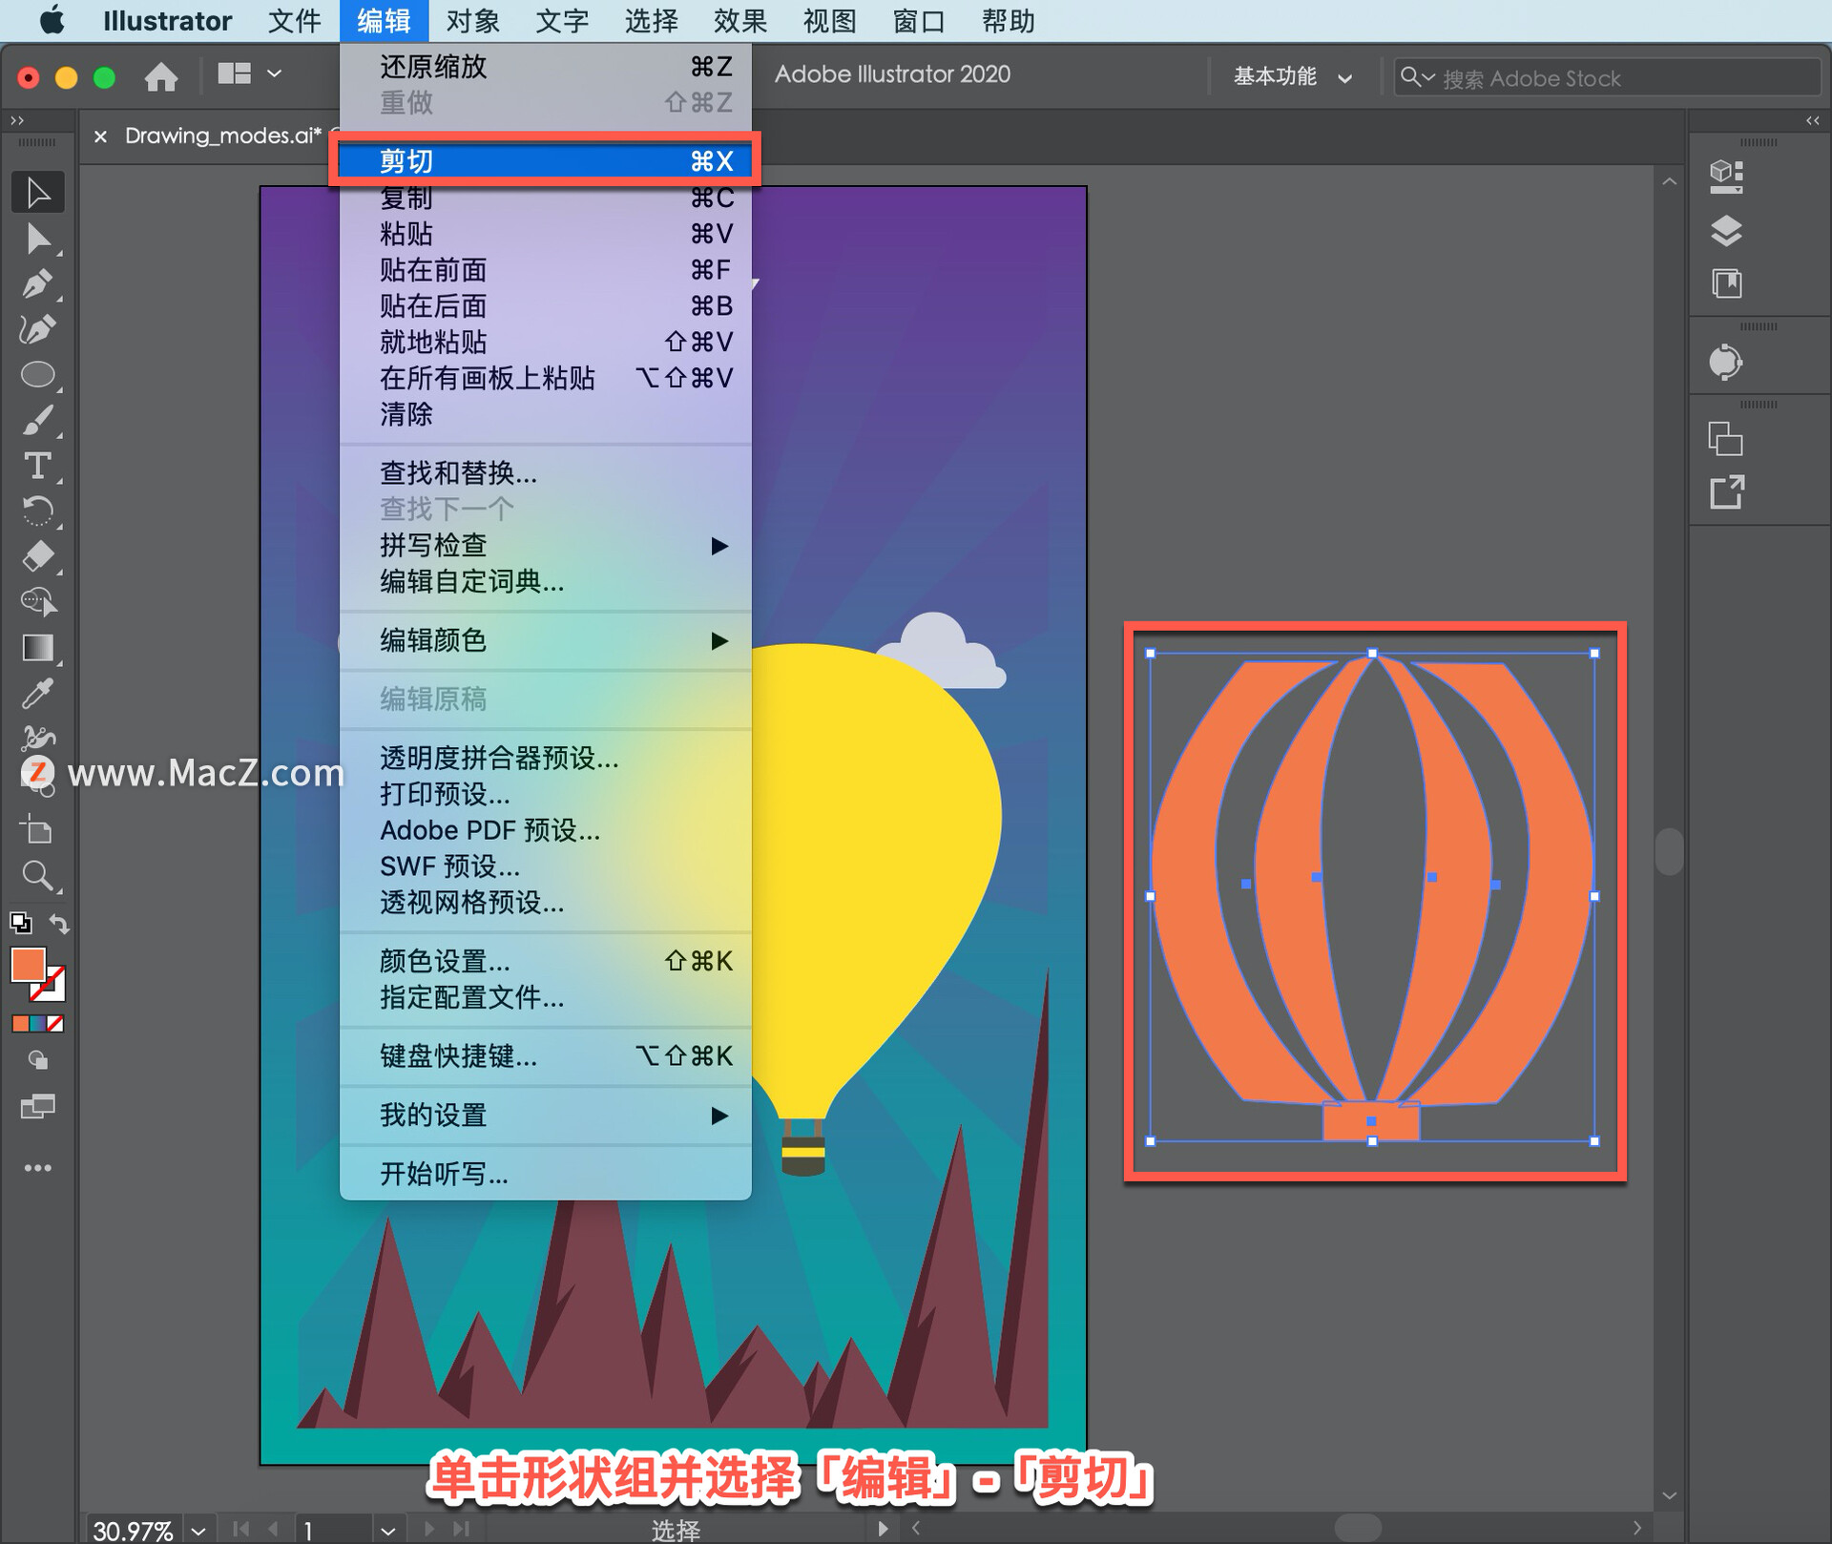Expand the zoom level dropdown
1832x1544 pixels.
click(198, 1530)
